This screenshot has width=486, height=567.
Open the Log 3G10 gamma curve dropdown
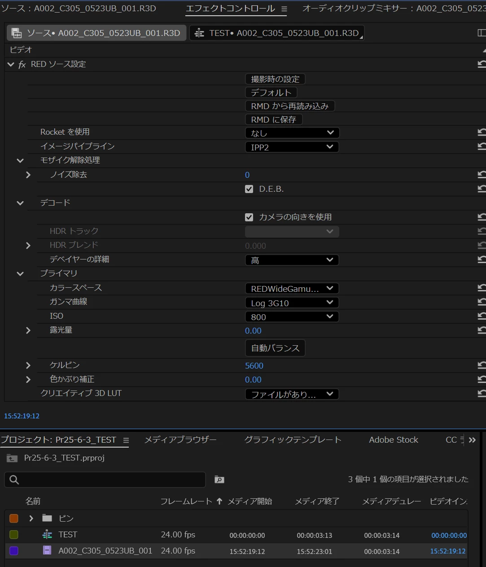[x=292, y=303]
